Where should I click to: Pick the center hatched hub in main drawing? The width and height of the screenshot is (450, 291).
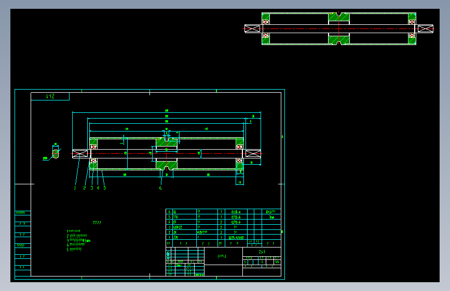(167, 153)
